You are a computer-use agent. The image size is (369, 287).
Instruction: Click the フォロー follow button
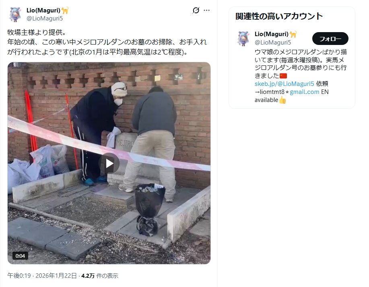[x=330, y=39]
